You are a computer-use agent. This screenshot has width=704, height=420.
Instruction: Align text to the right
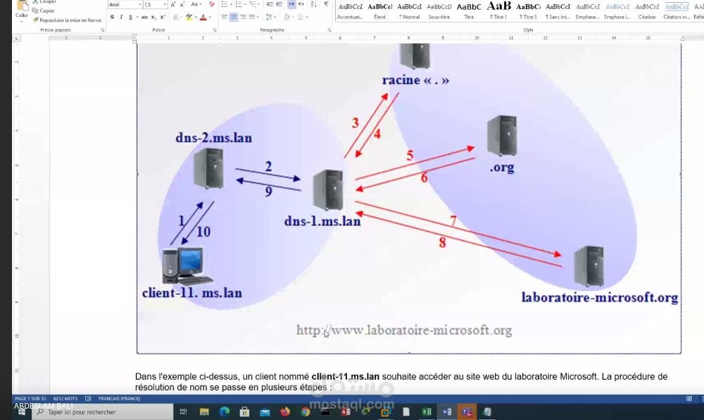[x=243, y=17]
